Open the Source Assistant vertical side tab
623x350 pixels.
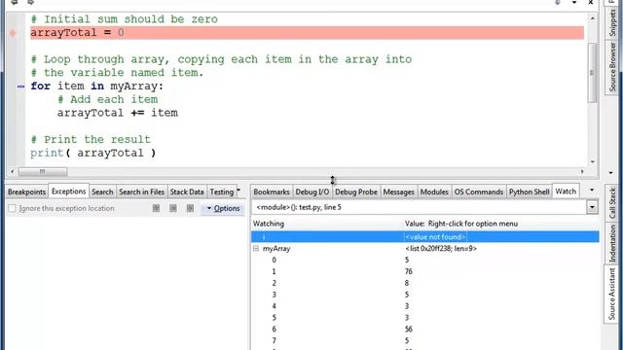click(x=612, y=295)
